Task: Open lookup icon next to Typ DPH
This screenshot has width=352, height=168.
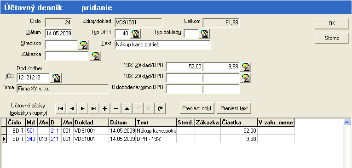Action: (135, 34)
